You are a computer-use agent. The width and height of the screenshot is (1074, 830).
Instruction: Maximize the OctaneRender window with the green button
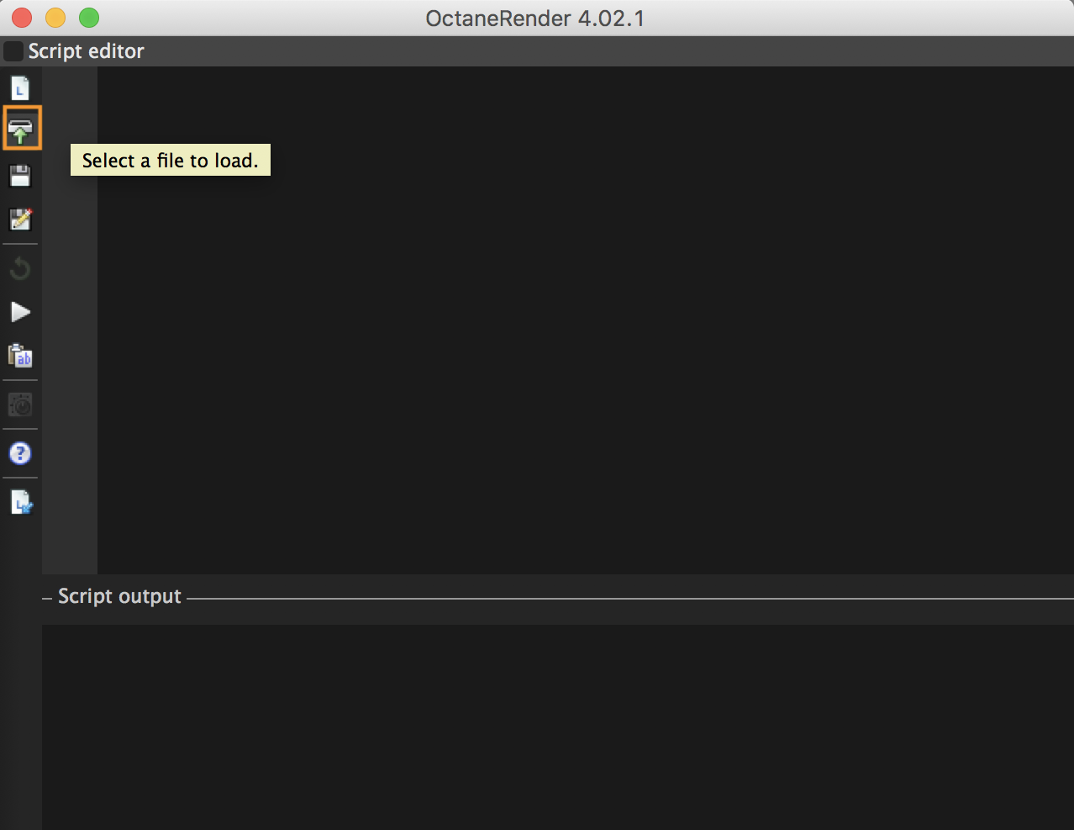click(89, 18)
